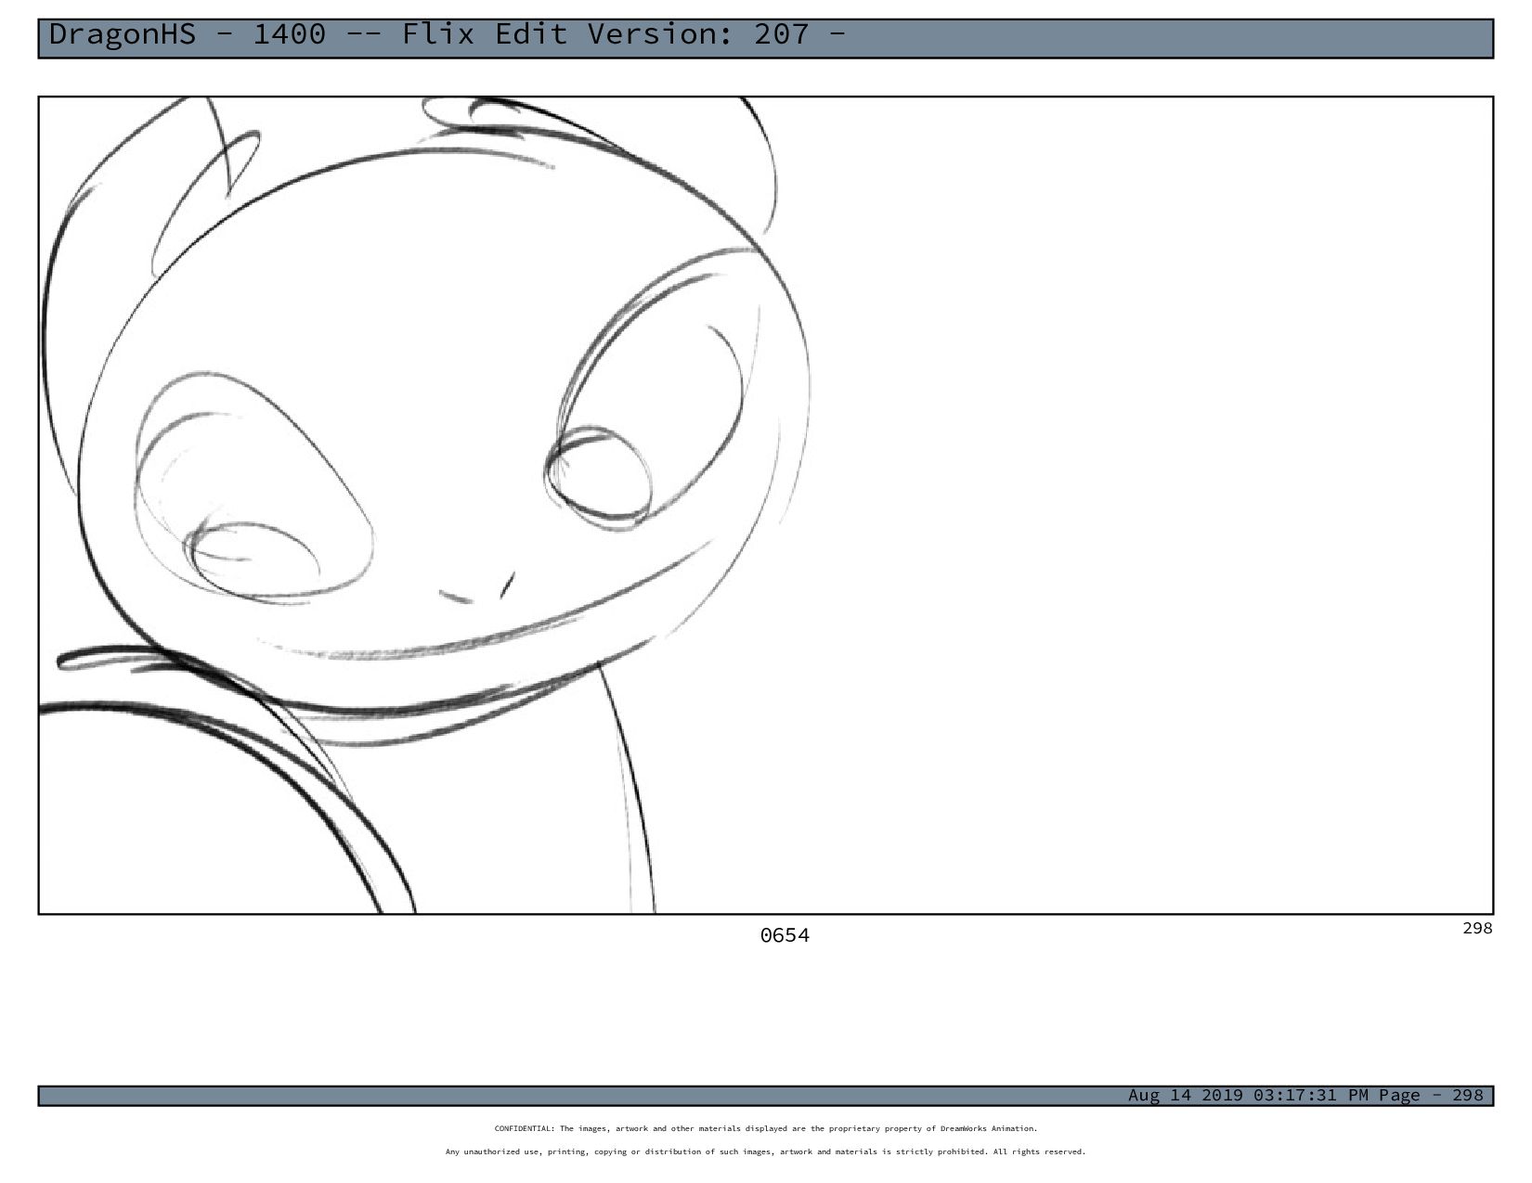Screen dimensions: 1532x1183
Task: Click the storyboard sketch panel of the dragon
Action: coord(765,505)
